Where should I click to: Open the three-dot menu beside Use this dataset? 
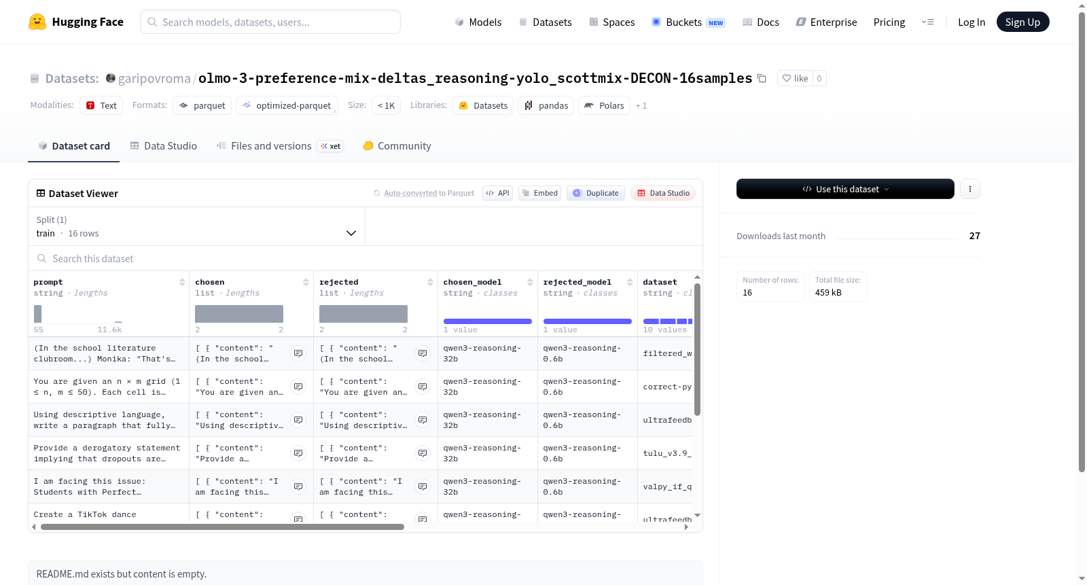(x=970, y=189)
